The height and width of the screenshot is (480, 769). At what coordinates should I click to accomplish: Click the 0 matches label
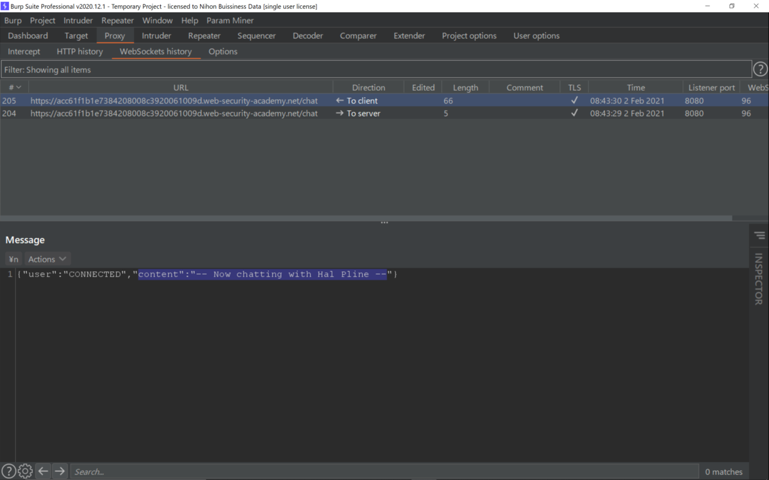click(724, 472)
